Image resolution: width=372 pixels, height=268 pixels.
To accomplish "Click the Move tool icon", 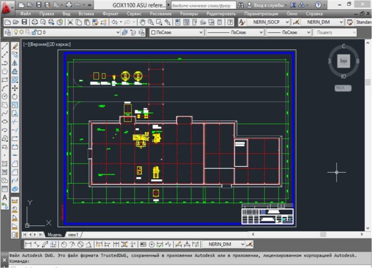I will click(x=15, y=88).
